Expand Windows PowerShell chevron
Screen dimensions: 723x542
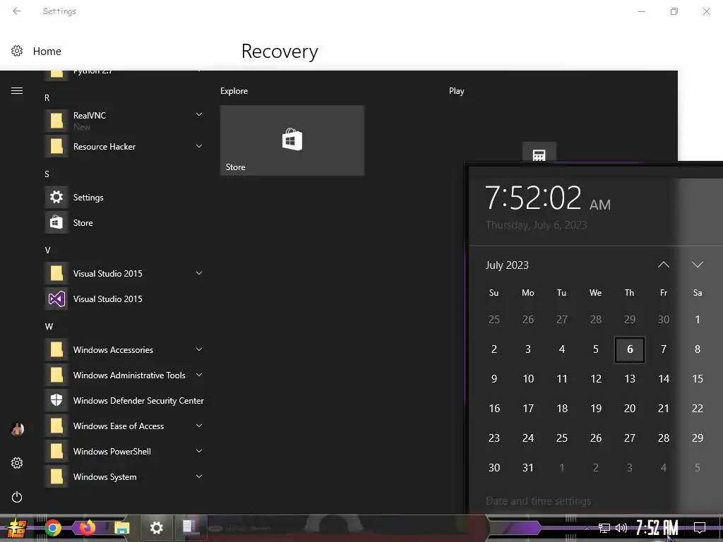[x=198, y=451]
